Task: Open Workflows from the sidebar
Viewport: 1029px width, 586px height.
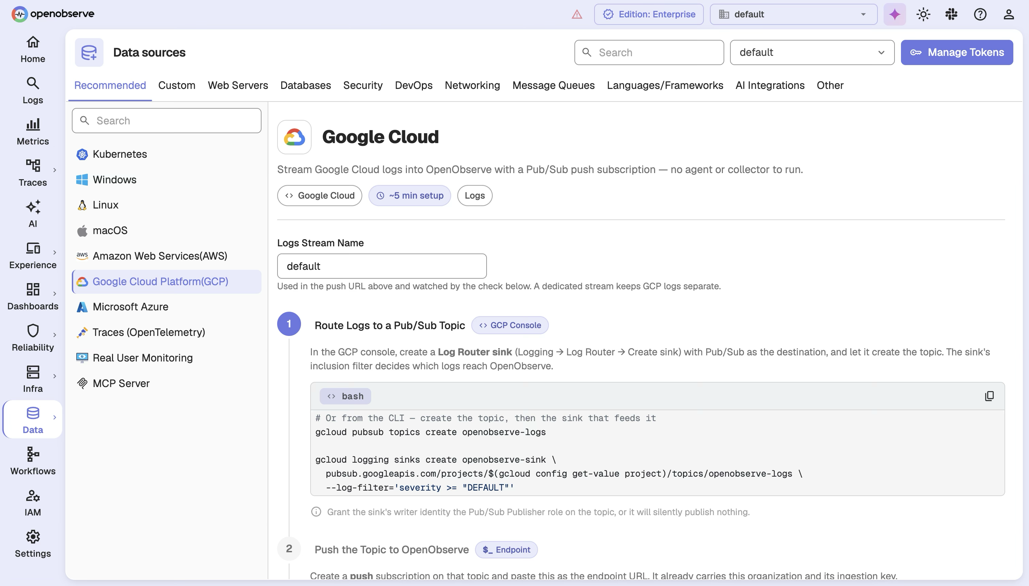Action: tap(33, 462)
